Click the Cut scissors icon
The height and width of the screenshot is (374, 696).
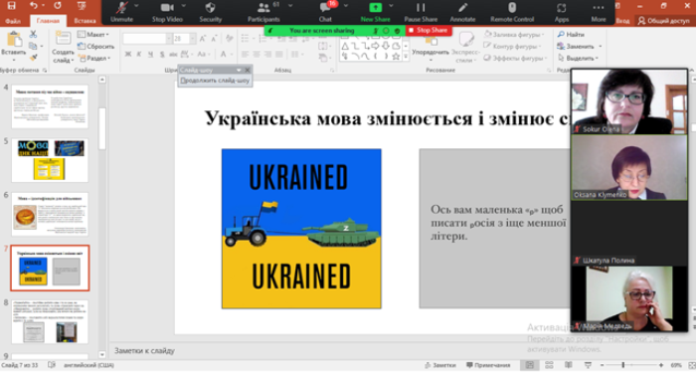33,34
